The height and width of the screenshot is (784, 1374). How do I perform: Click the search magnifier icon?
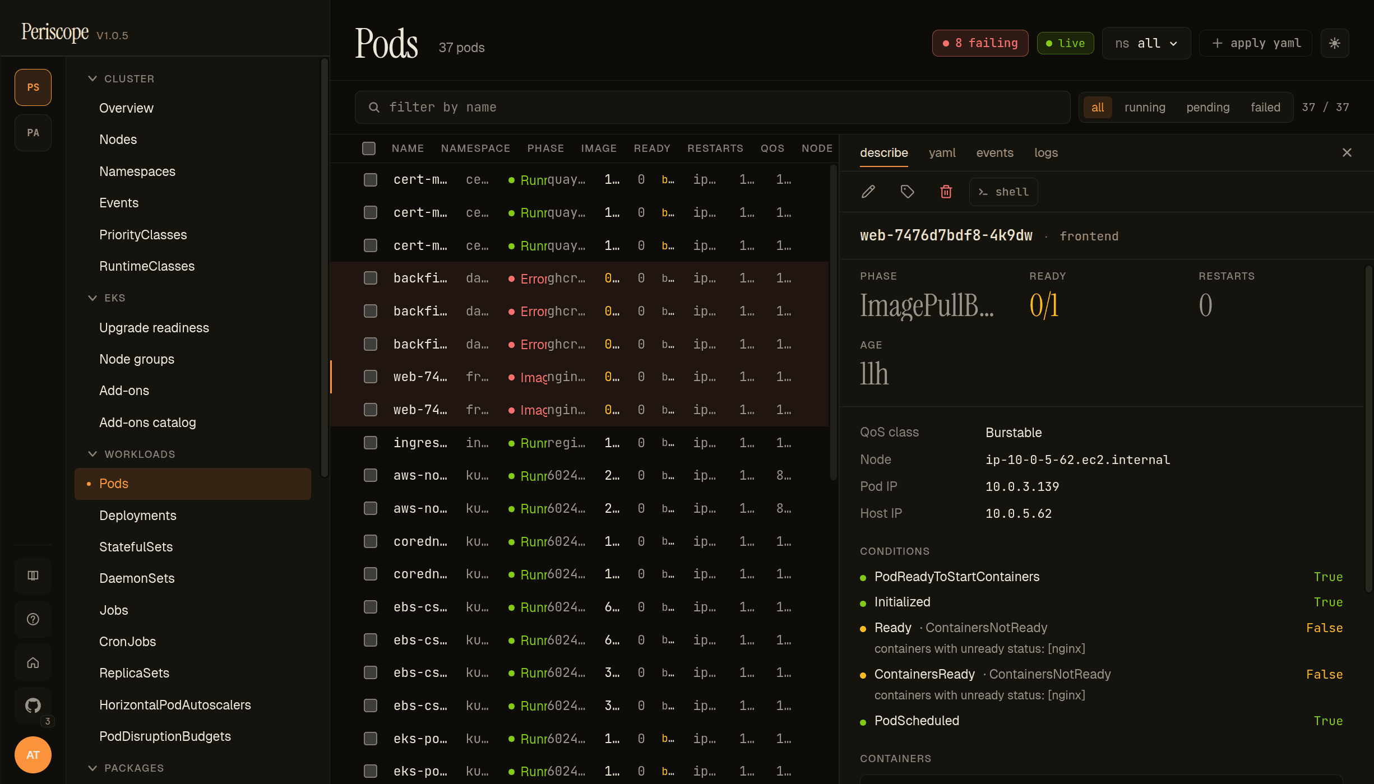pyautogui.click(x=374, y=107)
